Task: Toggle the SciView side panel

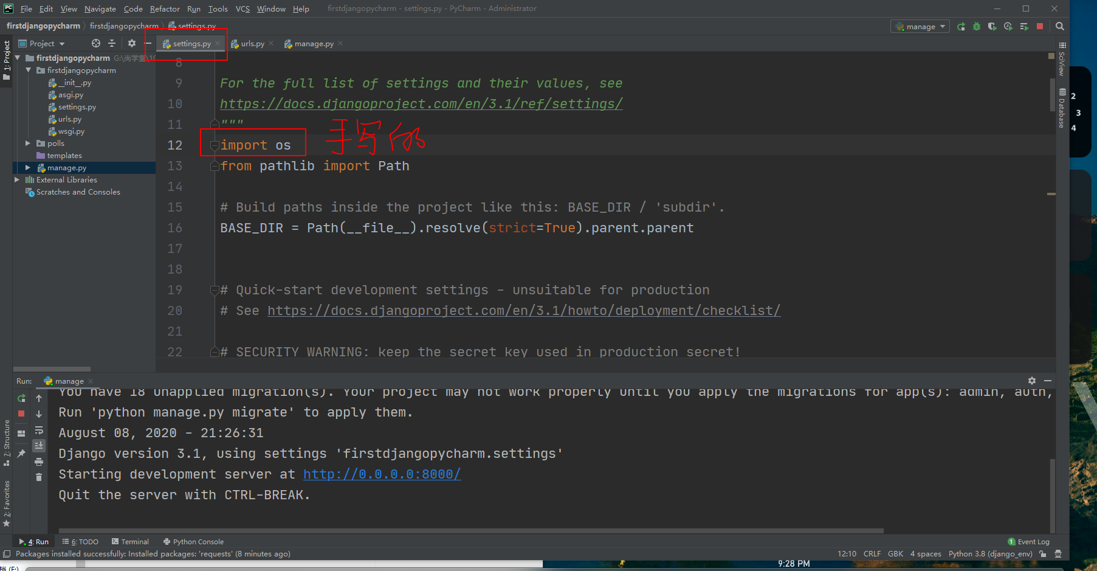Action: pos(1062,59)
